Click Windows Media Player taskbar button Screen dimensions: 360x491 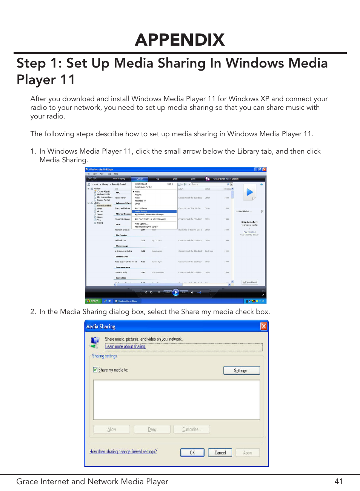(x=127, y=301)
